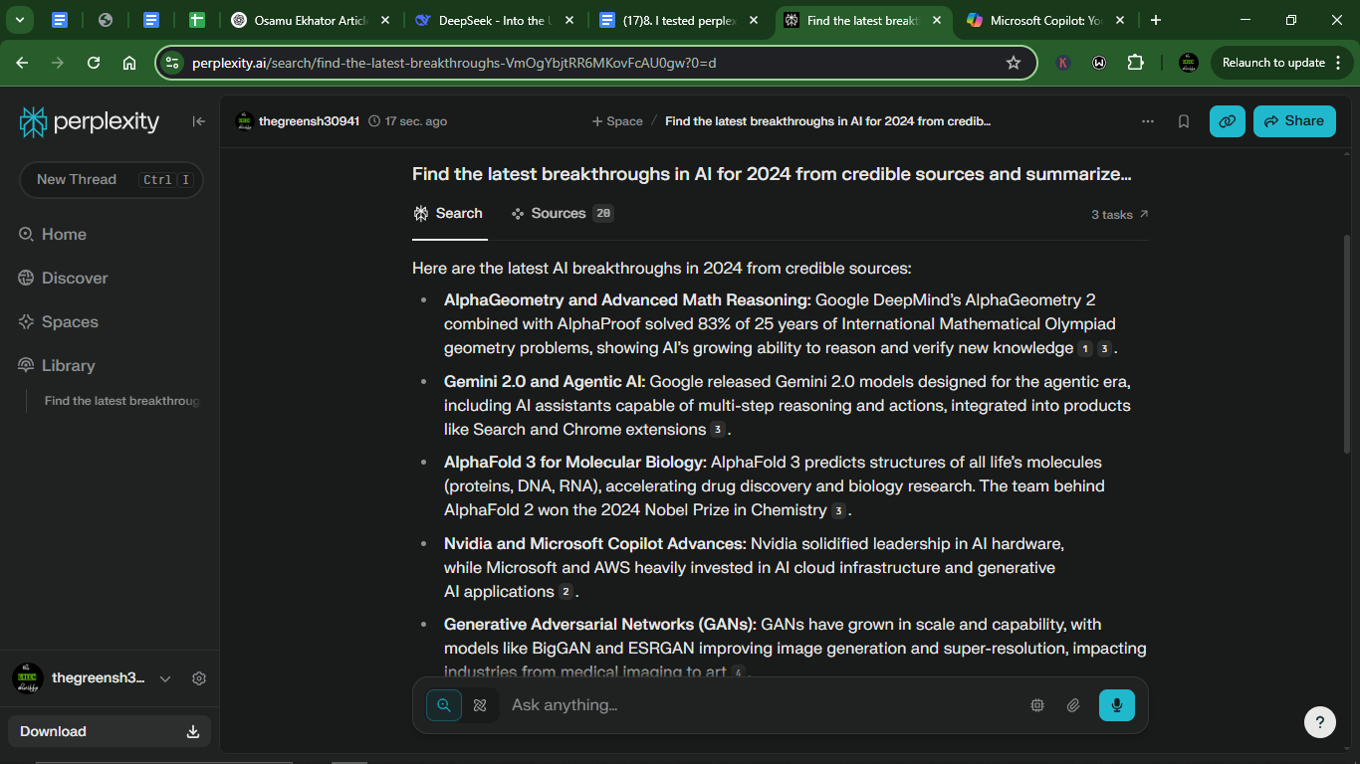
Task: Open the W extension icon
Action: click(1099, 63)
